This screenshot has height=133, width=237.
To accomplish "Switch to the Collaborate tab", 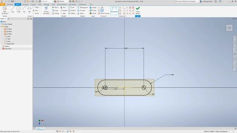I will 82,4.
